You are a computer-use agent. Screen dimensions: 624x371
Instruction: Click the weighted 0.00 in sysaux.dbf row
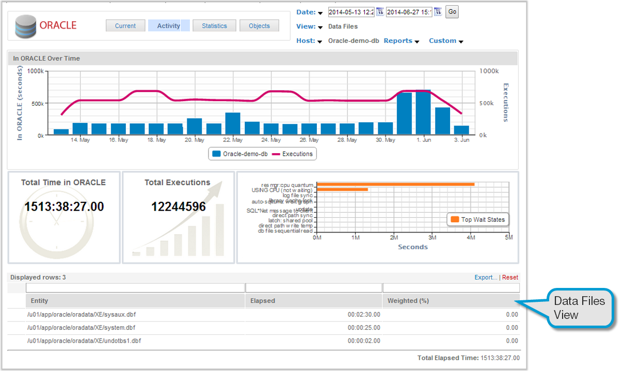tap(512, 314)
